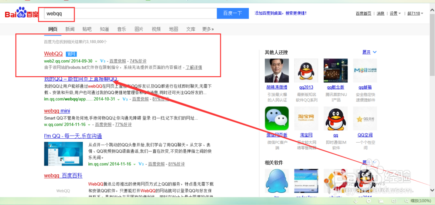The height and width of the screenshot is (205, 435).
Task: Open the I'm QQ result preview image
Action: [63, 154]
